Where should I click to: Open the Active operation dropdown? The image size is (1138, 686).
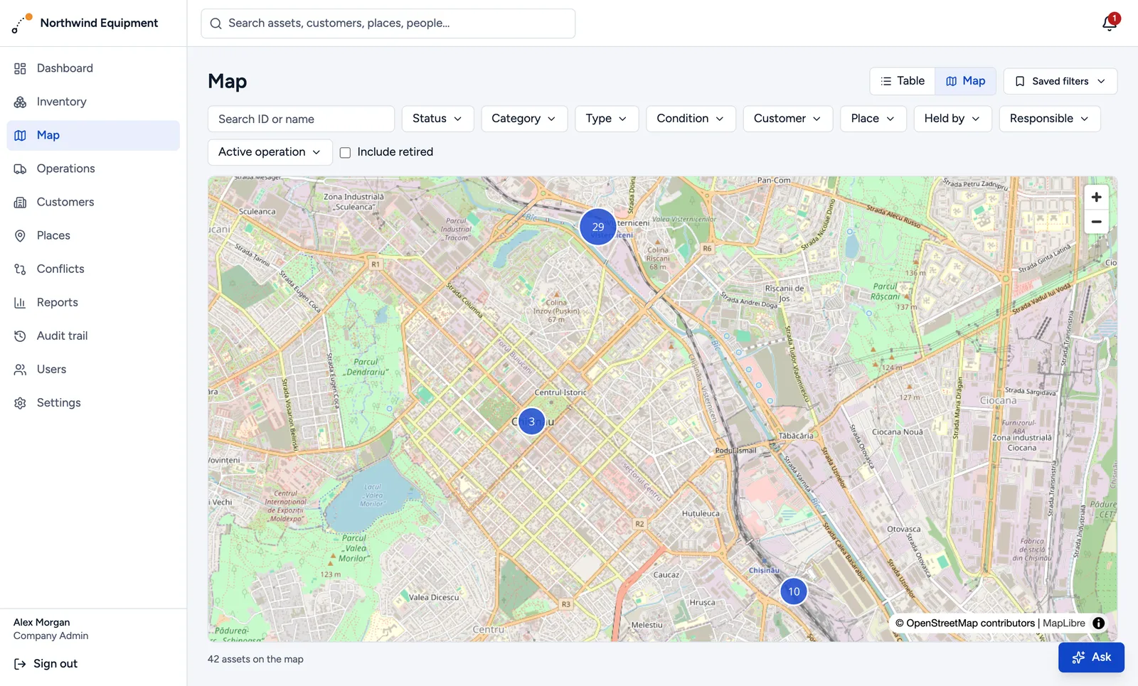pos(270,152)
